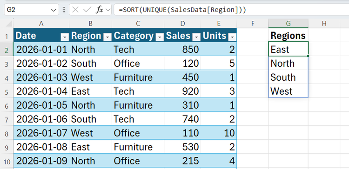
Task: Click the East region cell in row 9
Action: [x=90, y=147]
